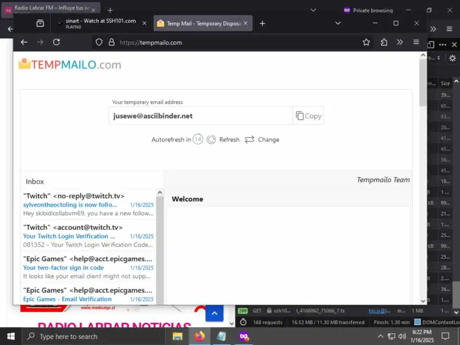
Task: Open network status tray icon
Action: (391, 336)
